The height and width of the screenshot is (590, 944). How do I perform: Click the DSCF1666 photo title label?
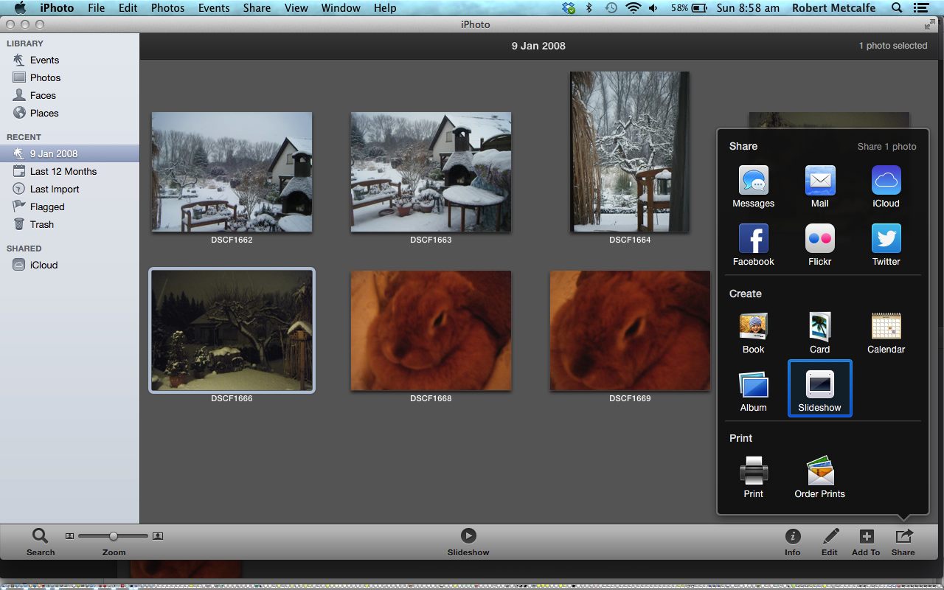pos(232,398)
